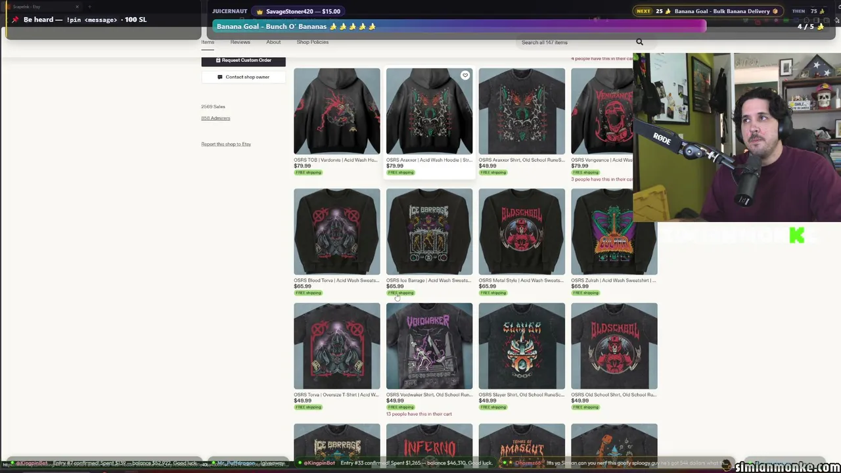Click FREE shipping badge under Old School Shirt
Image resolution: width=841 pixels, height=473 pixels.
pyautogui.click(x=585, y=407)
